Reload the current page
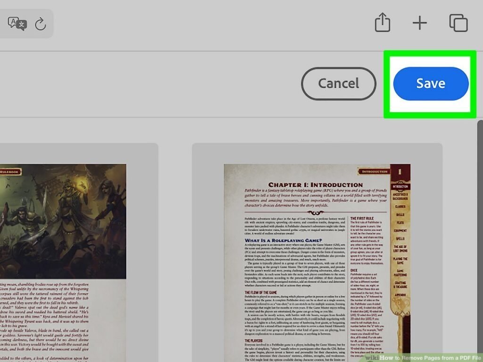The width and height of the screenshot is (483, 362). (42, 23)
